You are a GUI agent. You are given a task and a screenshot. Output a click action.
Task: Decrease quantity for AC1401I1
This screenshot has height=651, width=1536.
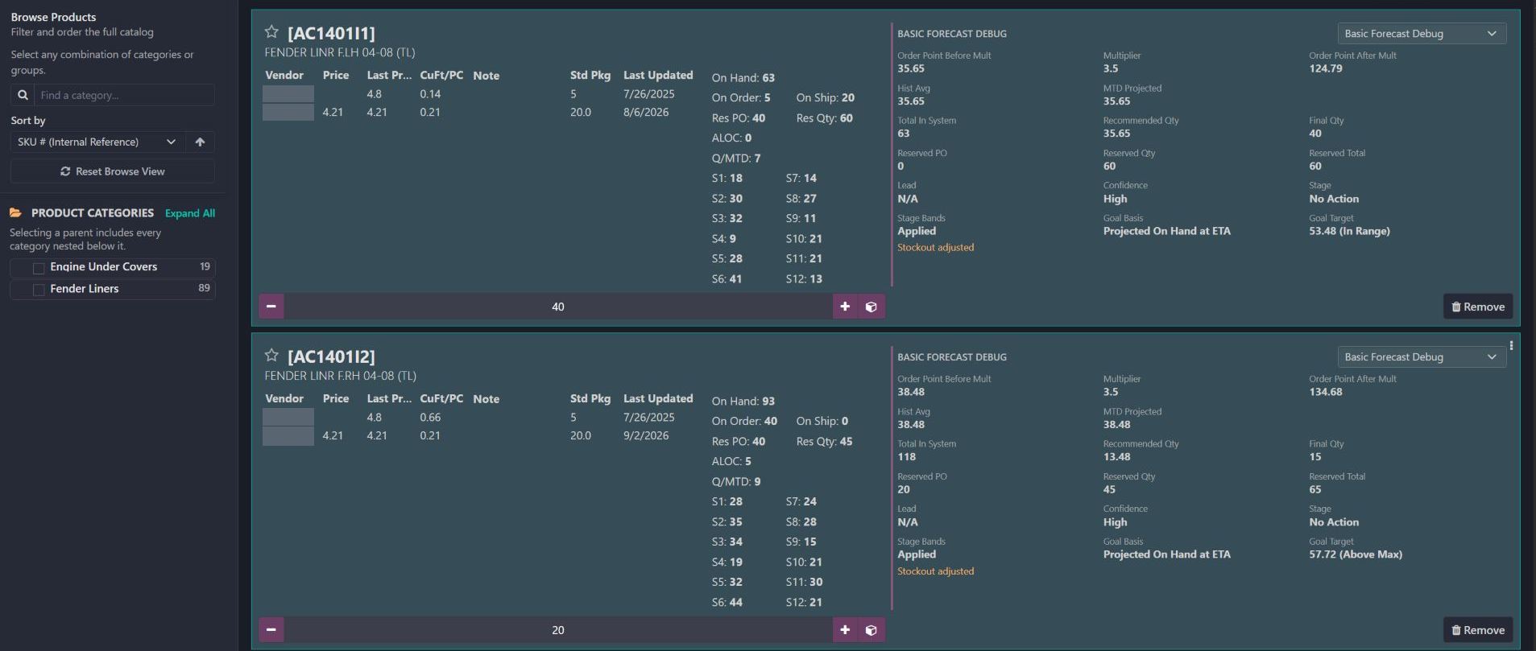[x=271, y=307]
